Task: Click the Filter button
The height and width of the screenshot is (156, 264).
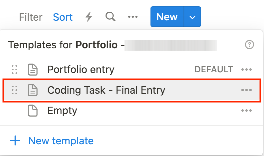Action: click(31, 17)
